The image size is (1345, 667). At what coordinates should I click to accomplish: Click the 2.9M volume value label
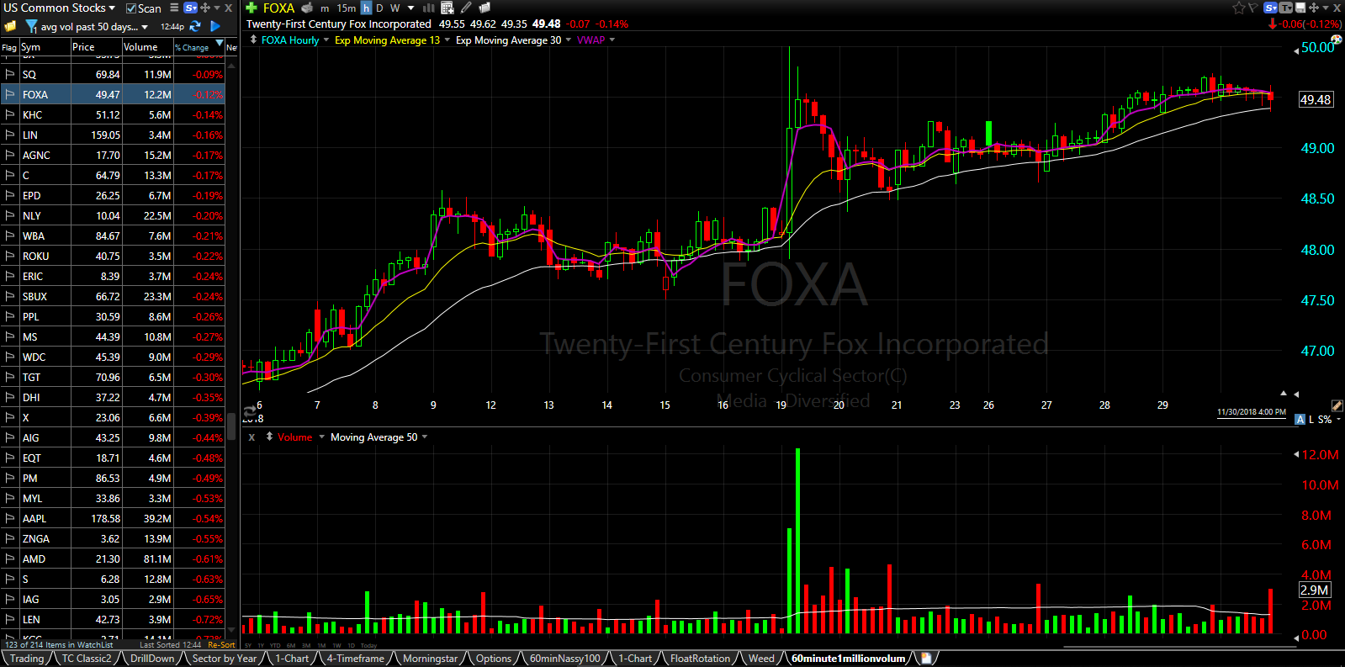1315,590
